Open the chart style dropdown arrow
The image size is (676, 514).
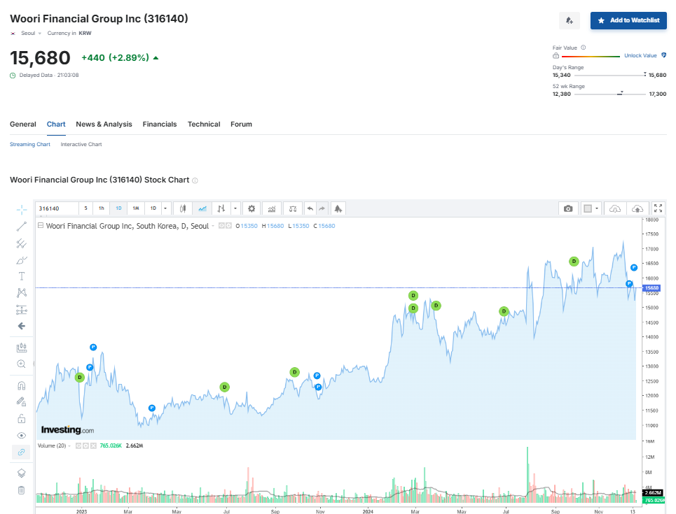coord(235,209)
